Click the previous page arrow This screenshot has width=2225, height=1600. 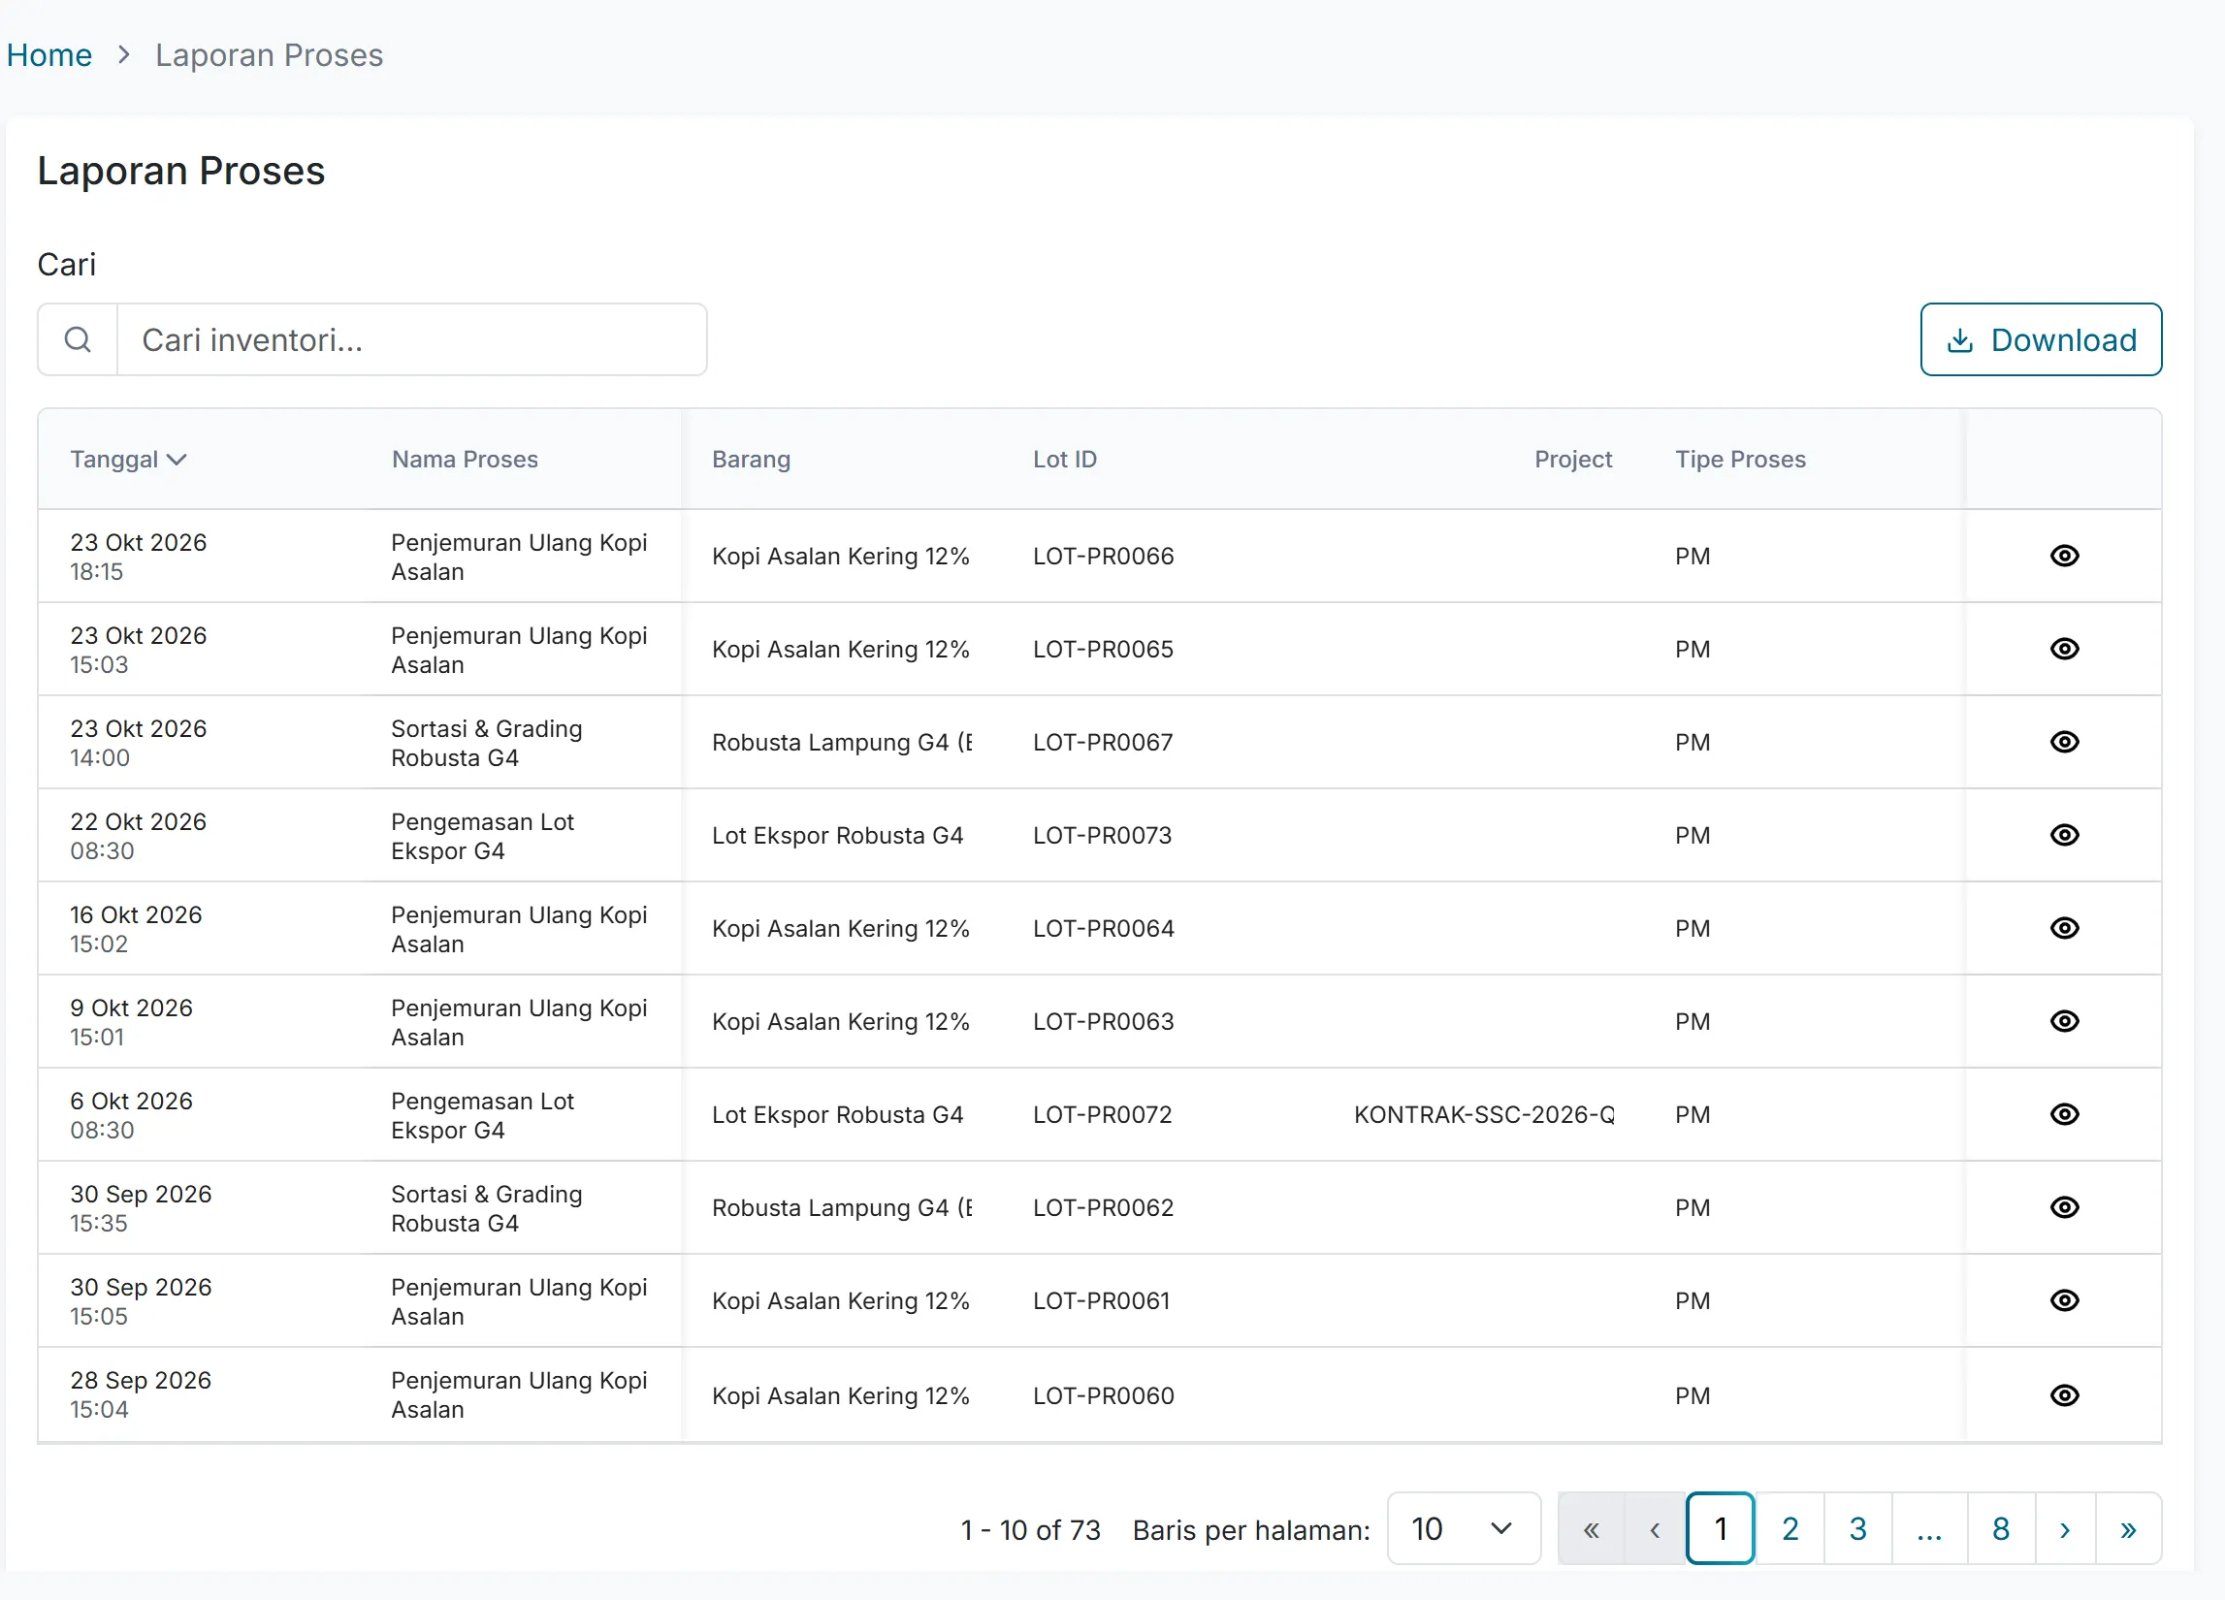1654,1529
